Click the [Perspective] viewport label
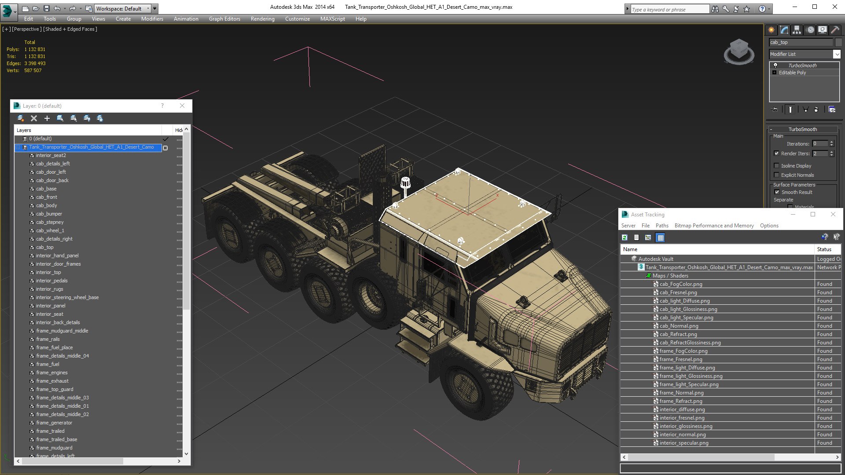 pyautogui.click(x=27, y=29)
